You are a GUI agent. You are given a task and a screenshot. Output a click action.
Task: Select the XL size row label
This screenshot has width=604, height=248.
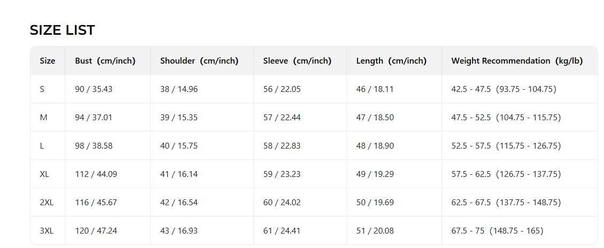(44, 174)
